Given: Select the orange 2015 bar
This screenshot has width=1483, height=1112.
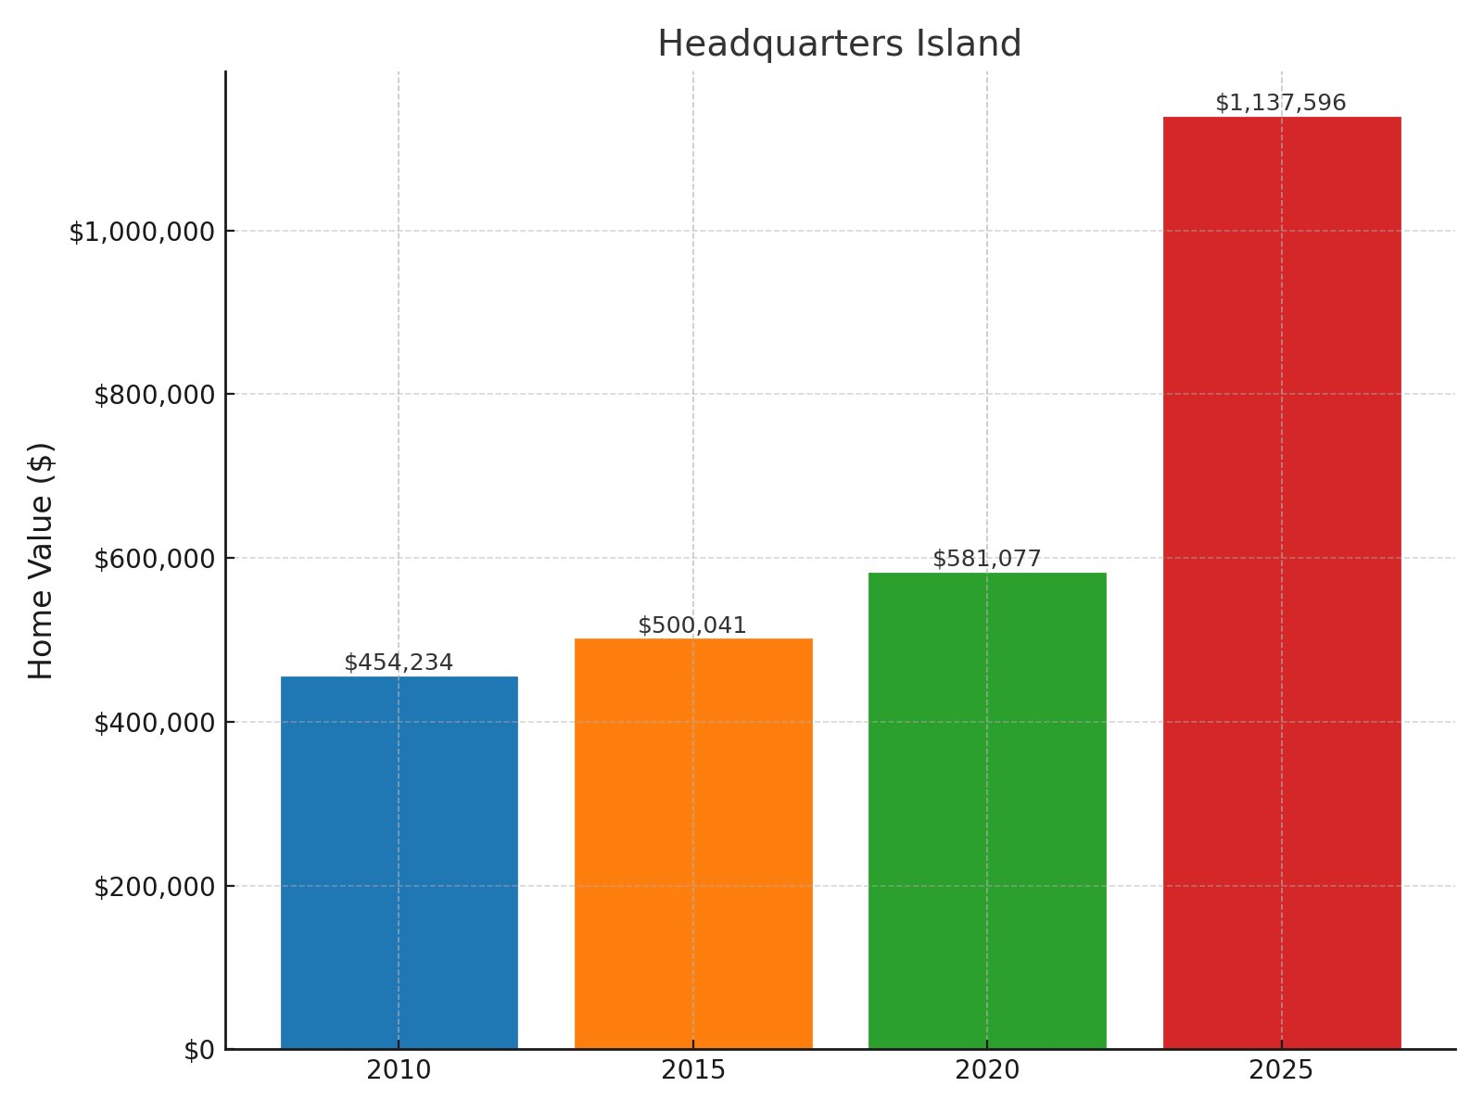Looking at the screenshot, I should (x=693, y=843).
